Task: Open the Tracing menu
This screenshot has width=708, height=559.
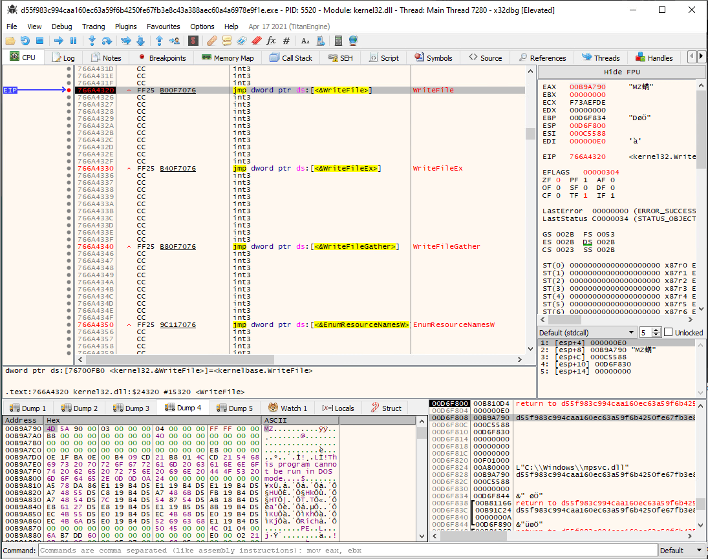Action: coord(94,26)
